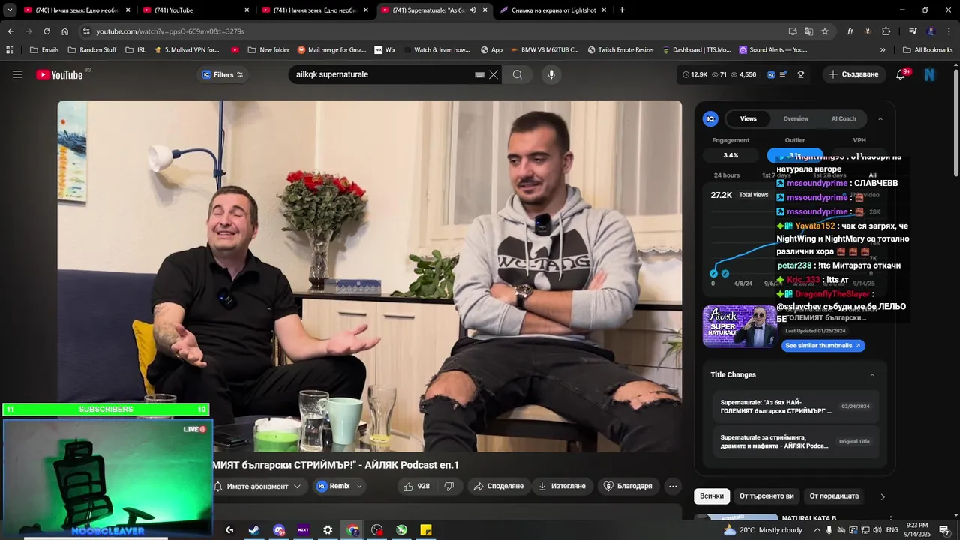Open a new Chrome tab with plus
The width and height of the screenshot is (960, 540).
tap(622, 10)
